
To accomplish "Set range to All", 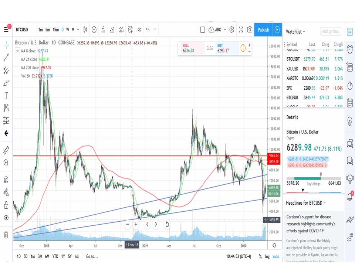I will click(x=77, y=256).
